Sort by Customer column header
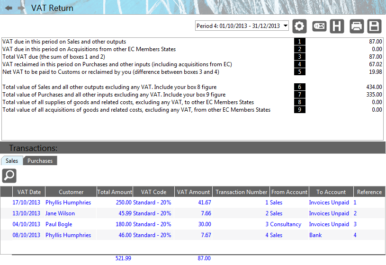 click(x=71, y=192)
